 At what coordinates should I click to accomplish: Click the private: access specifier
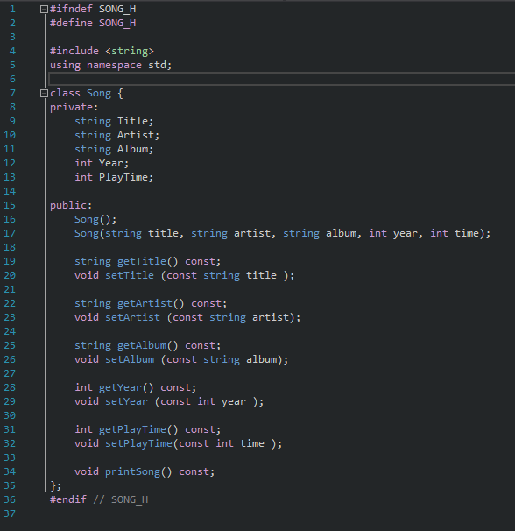[74, 108]
